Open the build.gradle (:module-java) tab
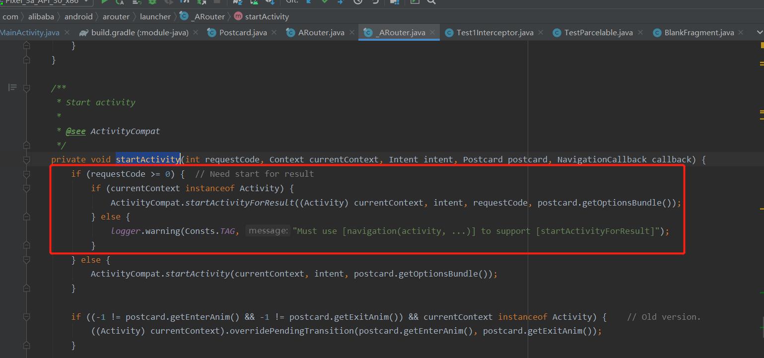This screenshot has height=358, width=764. pos(140,33)
